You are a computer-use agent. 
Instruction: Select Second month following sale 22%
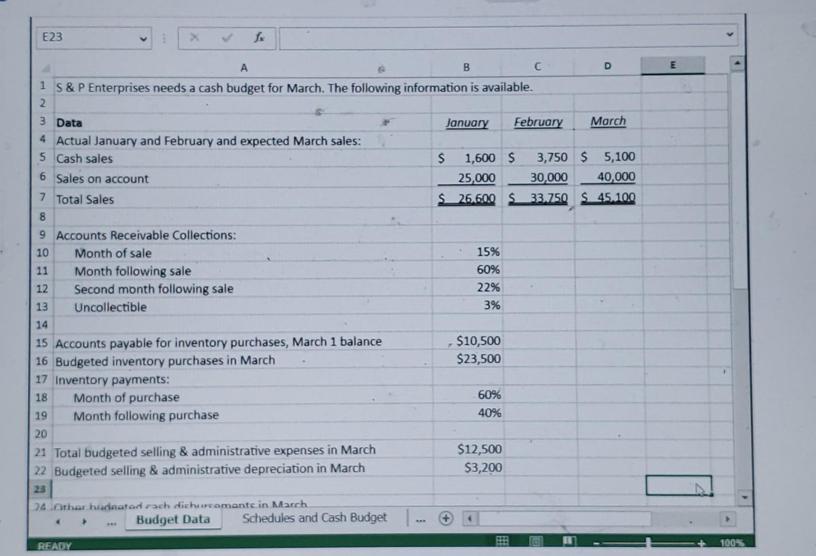coord(467,287)
